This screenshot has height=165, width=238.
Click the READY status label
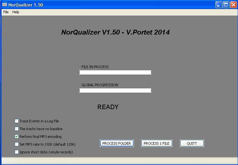coord(108,107)
